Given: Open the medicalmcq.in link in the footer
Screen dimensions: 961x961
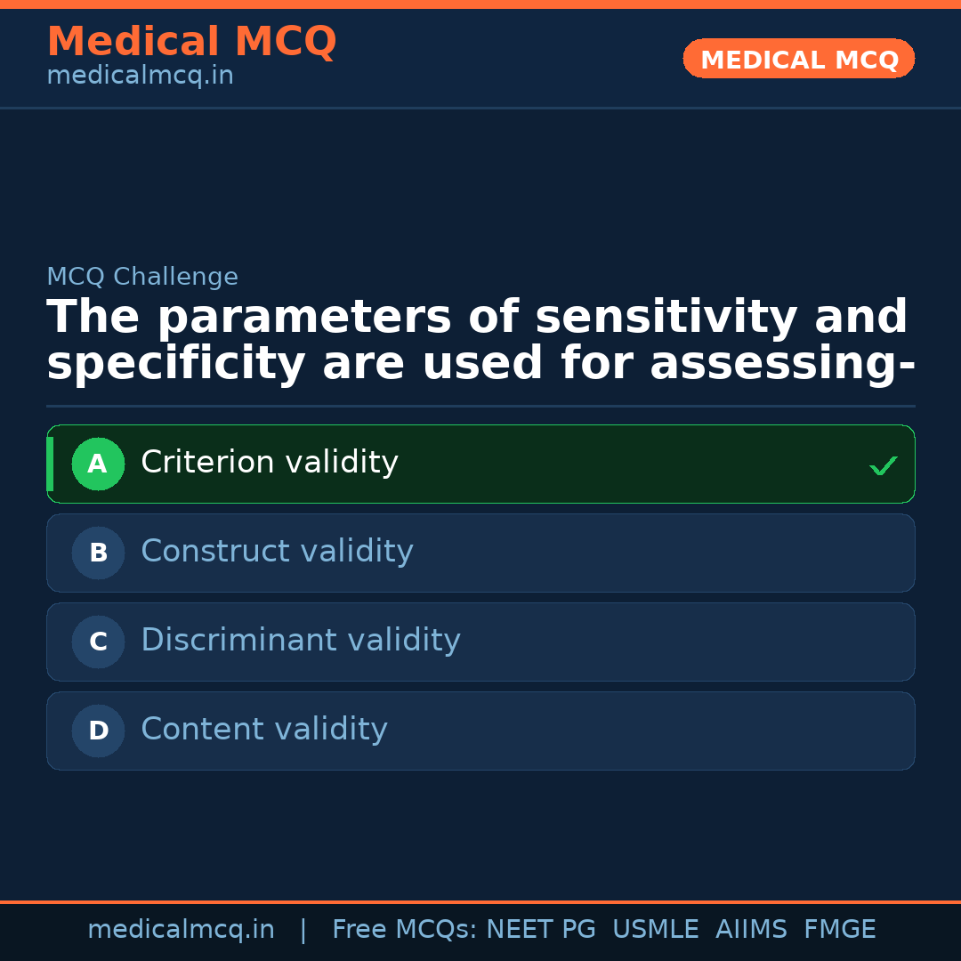Looking at the screenshot, I should pos(181,930).
